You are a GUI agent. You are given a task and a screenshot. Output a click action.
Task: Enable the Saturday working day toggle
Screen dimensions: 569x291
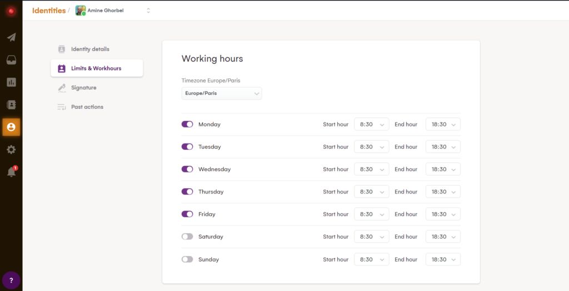tap(187, 237)
